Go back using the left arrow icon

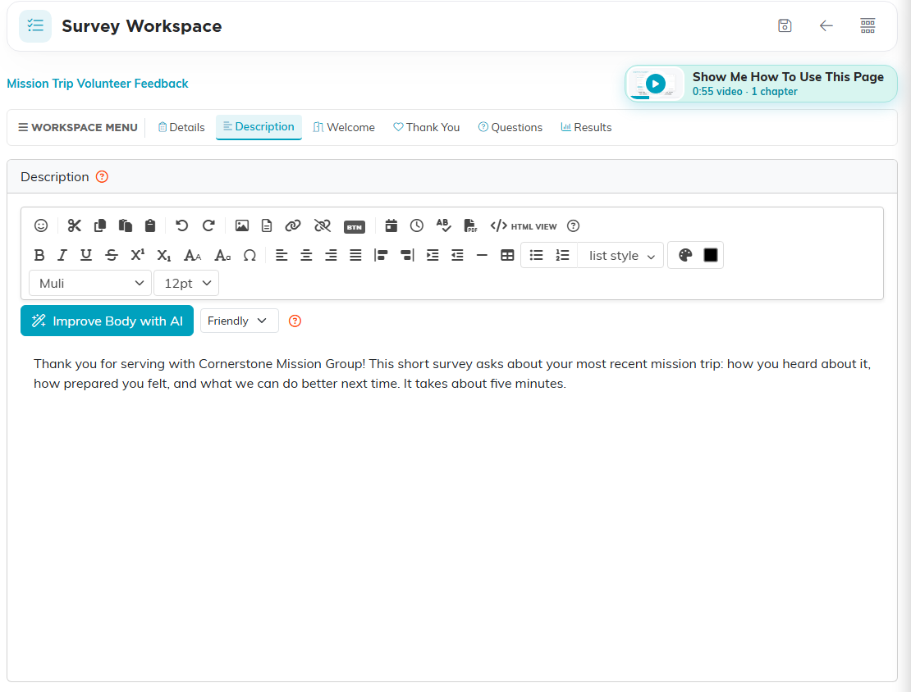point(826,25)
